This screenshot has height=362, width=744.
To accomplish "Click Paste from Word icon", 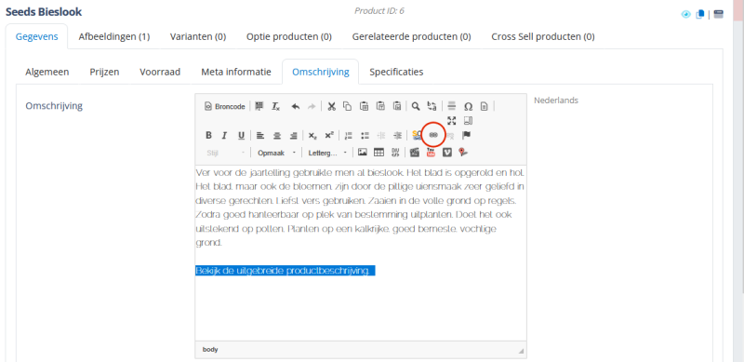I will (x=397, y=106).
